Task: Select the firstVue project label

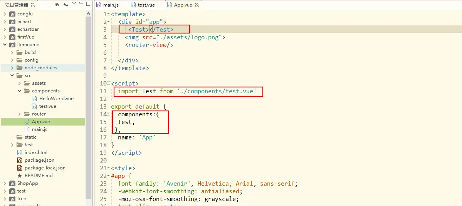Action: [26, 37]
